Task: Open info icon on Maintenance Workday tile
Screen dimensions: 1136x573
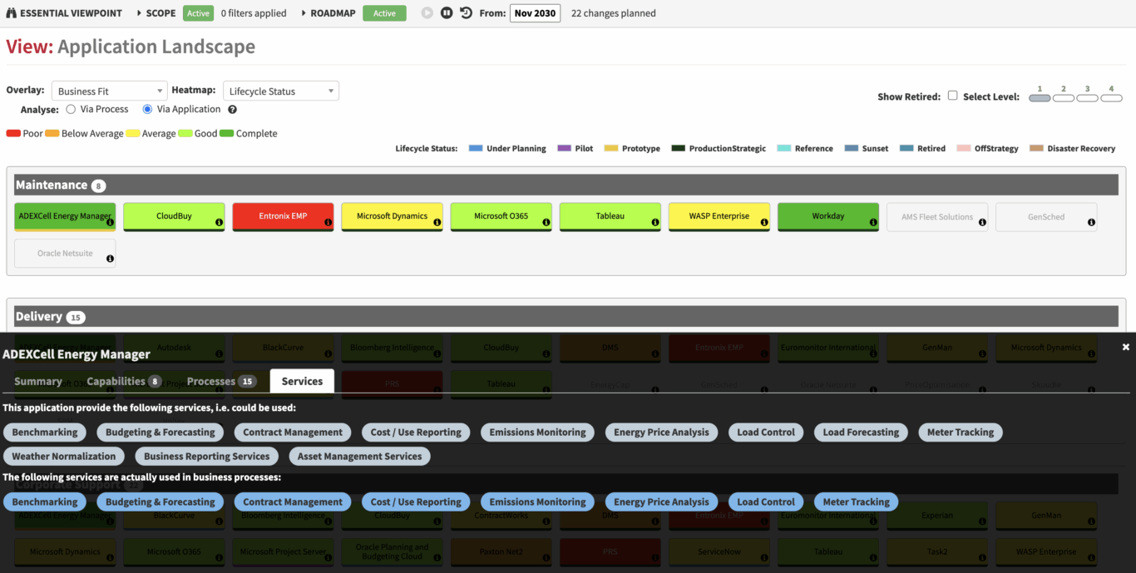Action: tap(873, 223)
